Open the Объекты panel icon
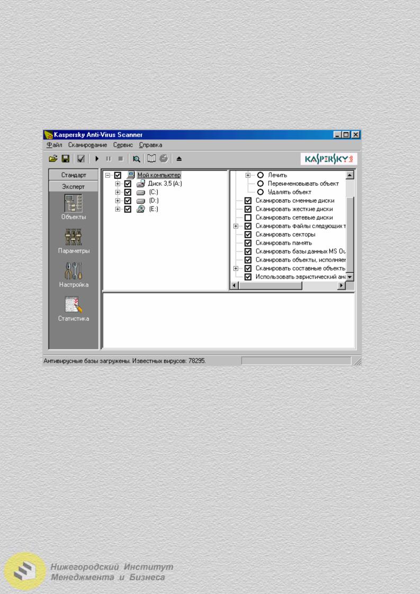 pyautogui.click(x=74, y=203)
